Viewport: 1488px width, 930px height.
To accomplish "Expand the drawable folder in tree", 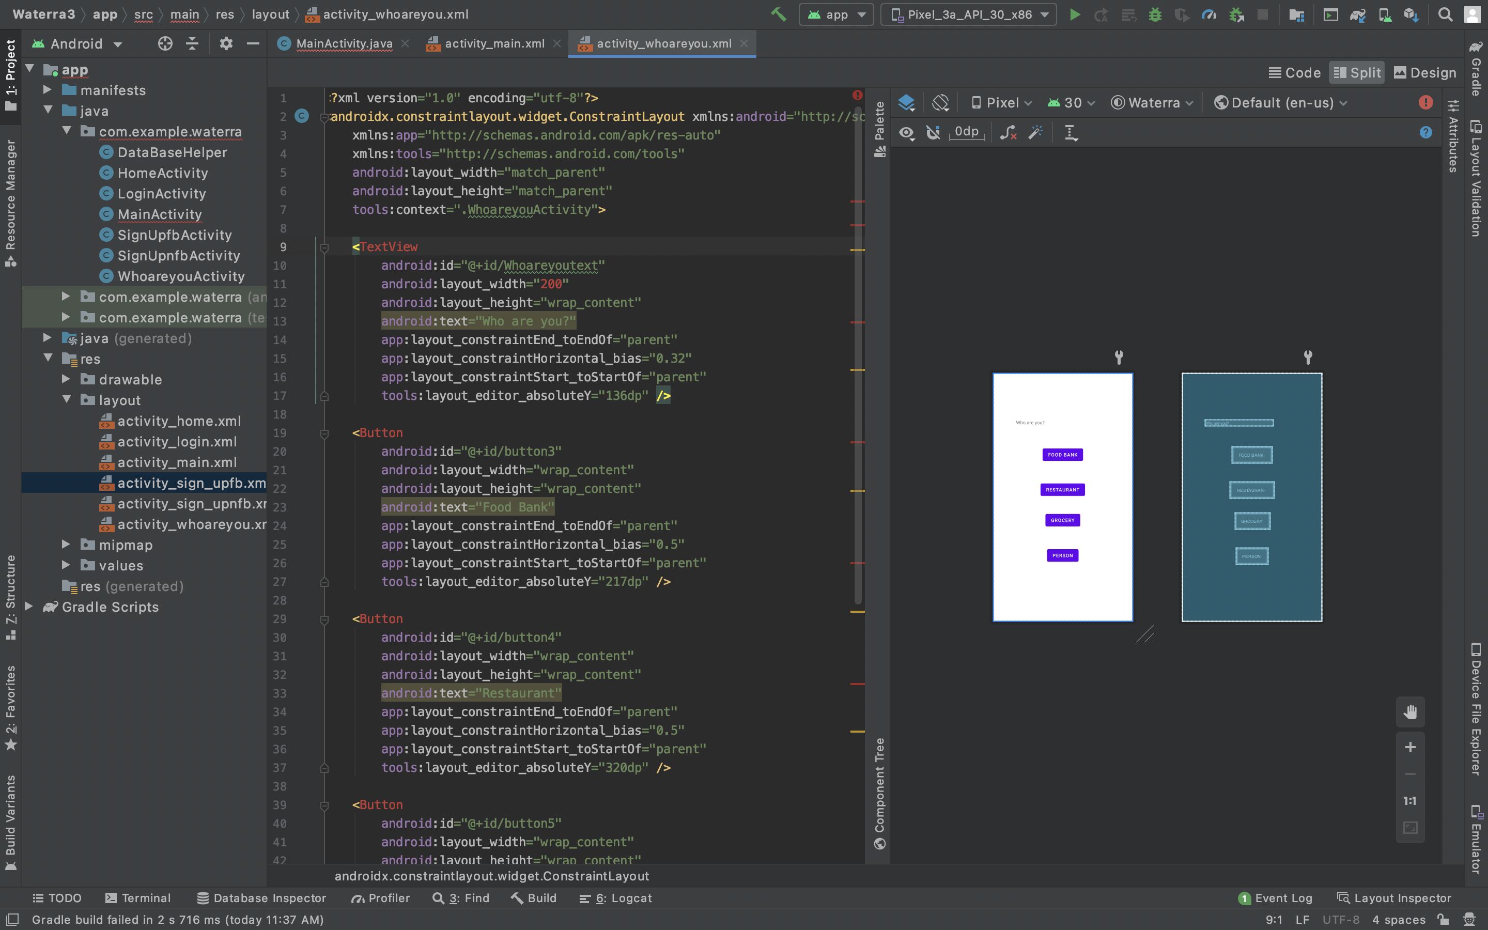I will (x=67, y=380).
